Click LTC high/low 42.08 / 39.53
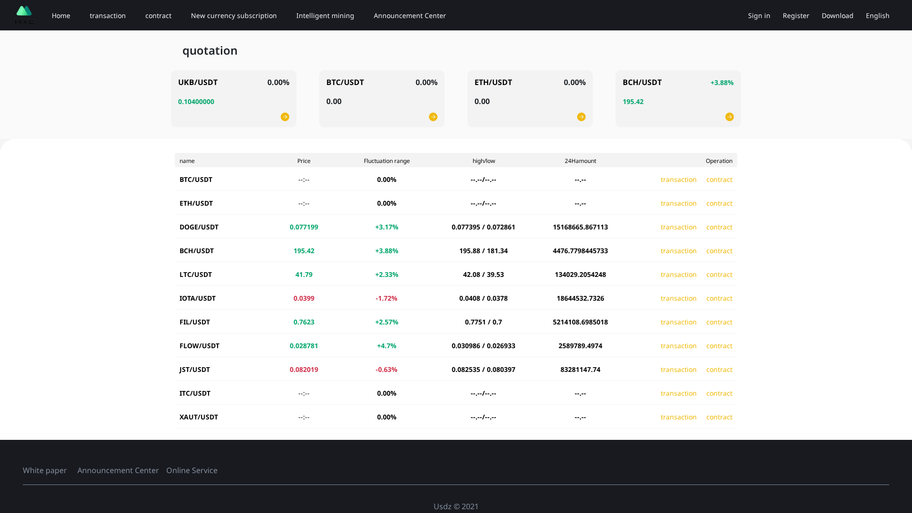Screen dimensions: 912x513 coord(484,275)
